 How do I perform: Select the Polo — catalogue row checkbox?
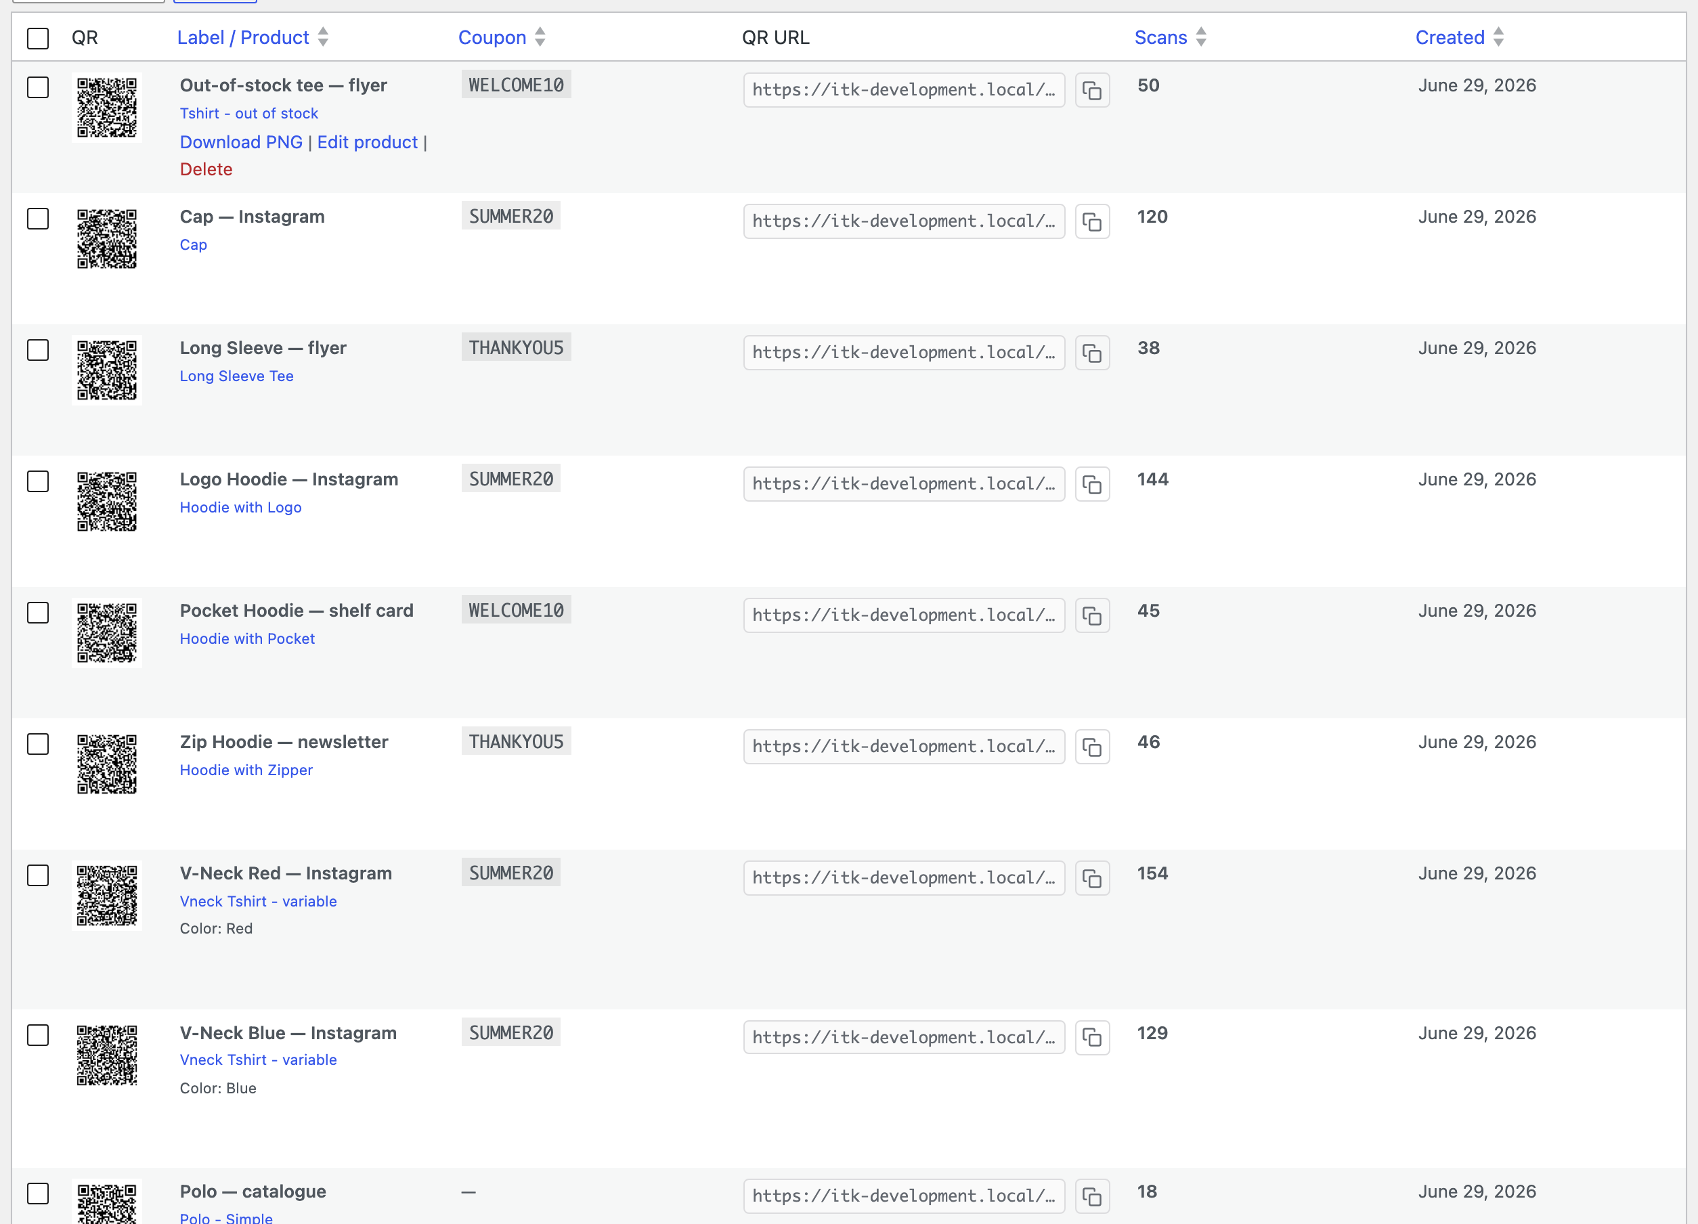pos(37,1194)
